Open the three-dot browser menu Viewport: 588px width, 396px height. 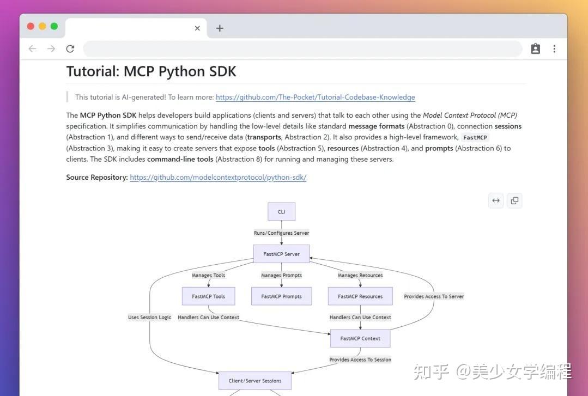point(554,48)
